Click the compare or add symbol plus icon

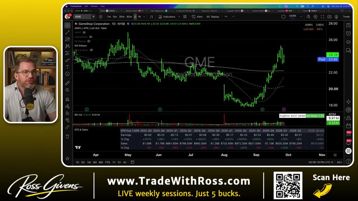click(101, 16)
